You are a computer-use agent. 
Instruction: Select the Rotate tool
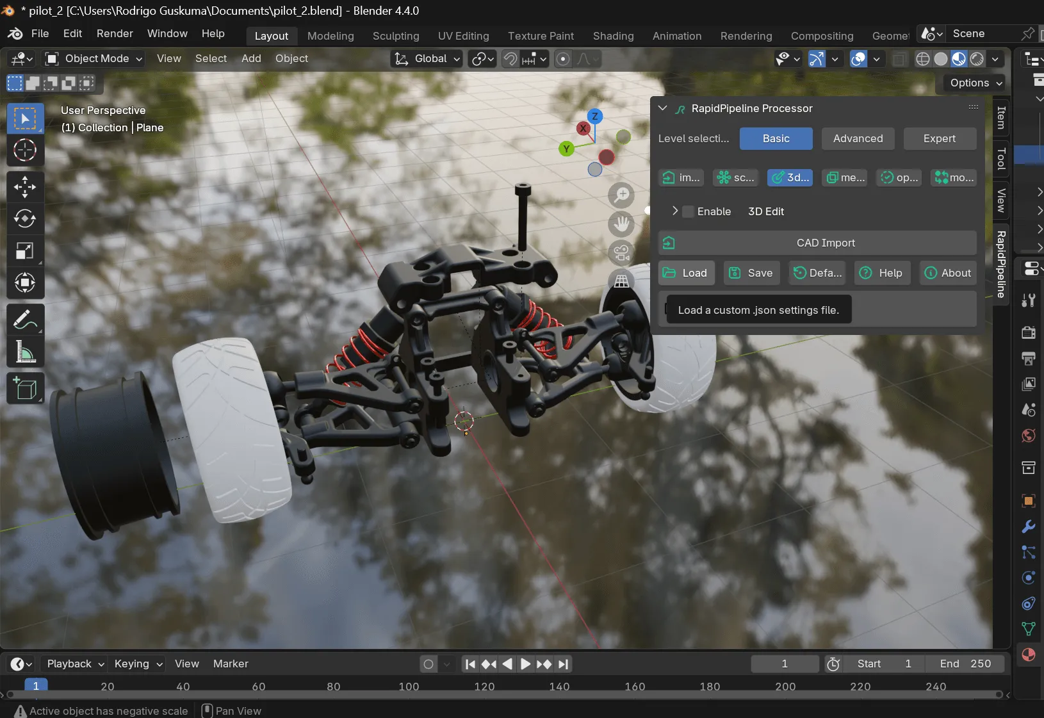25,219
